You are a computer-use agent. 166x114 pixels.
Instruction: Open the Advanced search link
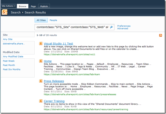123,28
